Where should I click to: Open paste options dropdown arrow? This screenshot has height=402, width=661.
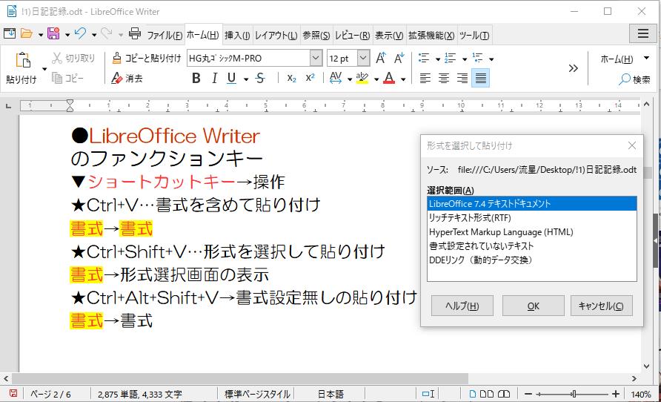44,69
